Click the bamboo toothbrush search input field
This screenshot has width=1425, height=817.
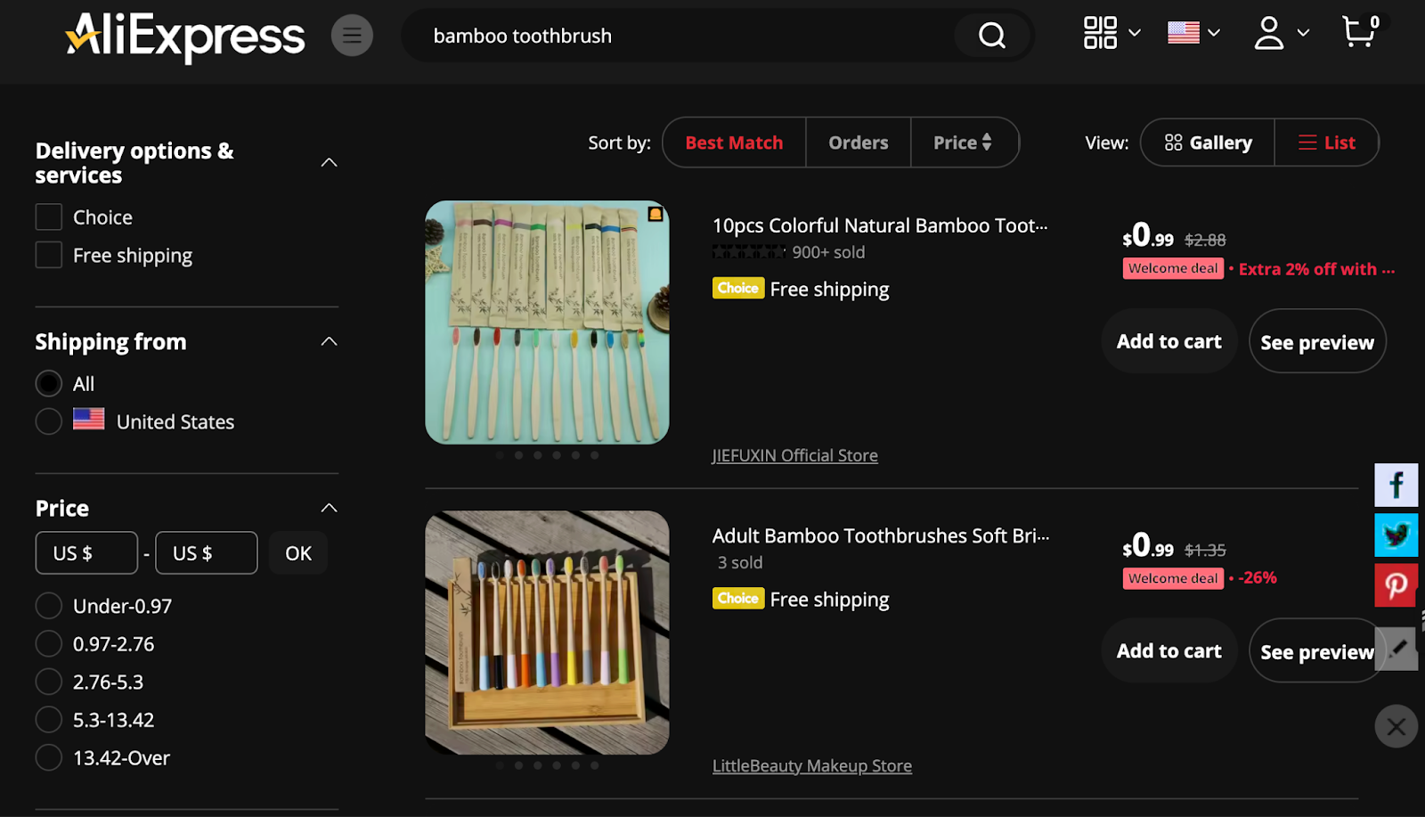623,36
